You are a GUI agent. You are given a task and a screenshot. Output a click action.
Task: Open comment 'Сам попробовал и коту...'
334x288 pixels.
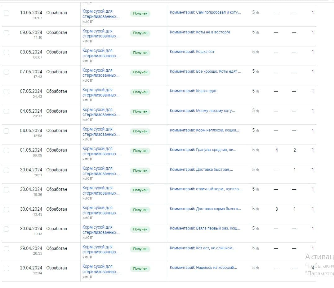pyautogui.click(x=205, y=12)
